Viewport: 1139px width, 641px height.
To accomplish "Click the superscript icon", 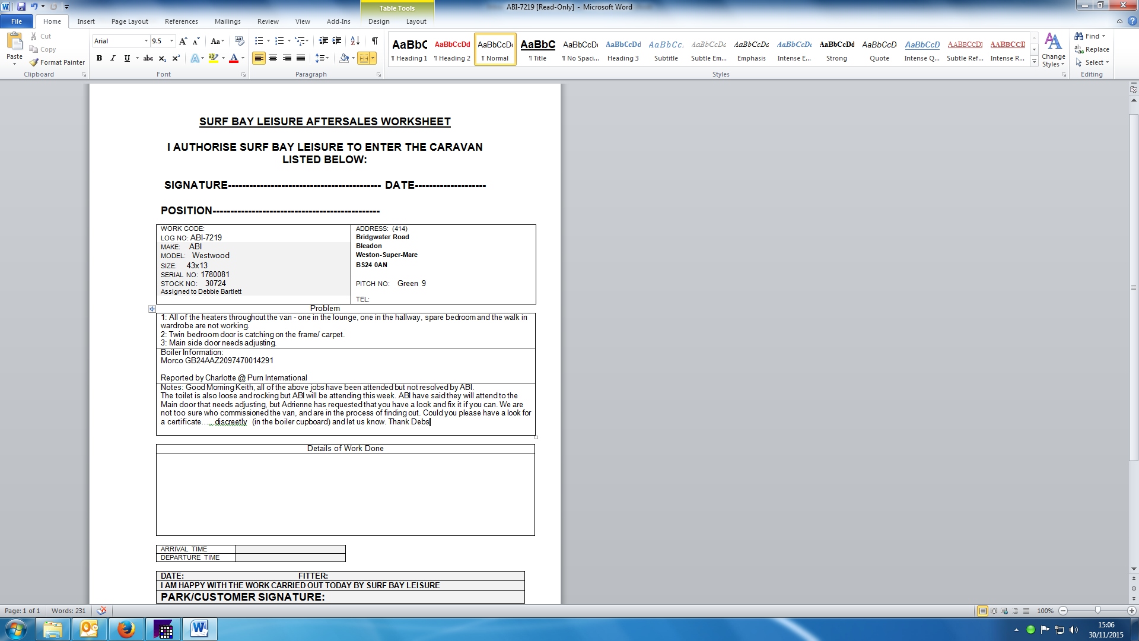I will coord(176,58).
